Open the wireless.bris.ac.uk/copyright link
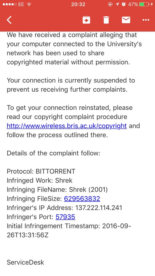The height and width of the screenshot is (276, 155). pos(67,126)
